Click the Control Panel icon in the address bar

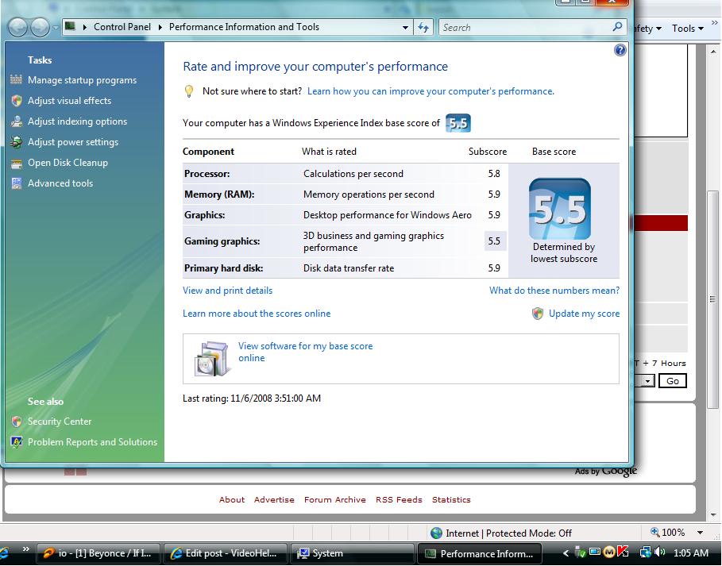click(x=70, y=27)
